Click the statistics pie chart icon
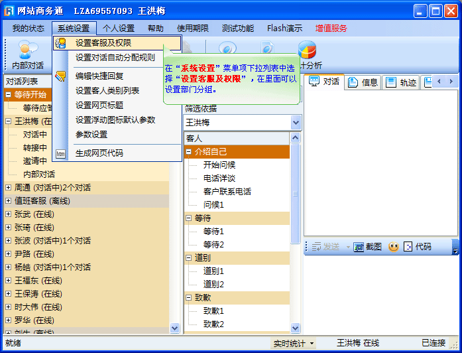Screen dimensions: 462x353 306,50
